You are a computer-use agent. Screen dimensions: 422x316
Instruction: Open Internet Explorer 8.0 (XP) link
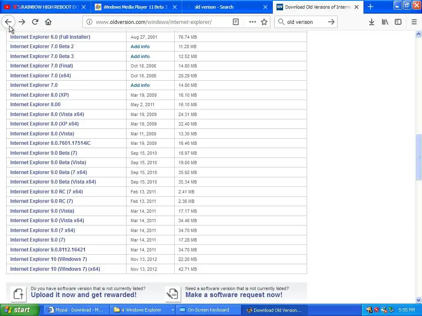[x=40, y=95]
